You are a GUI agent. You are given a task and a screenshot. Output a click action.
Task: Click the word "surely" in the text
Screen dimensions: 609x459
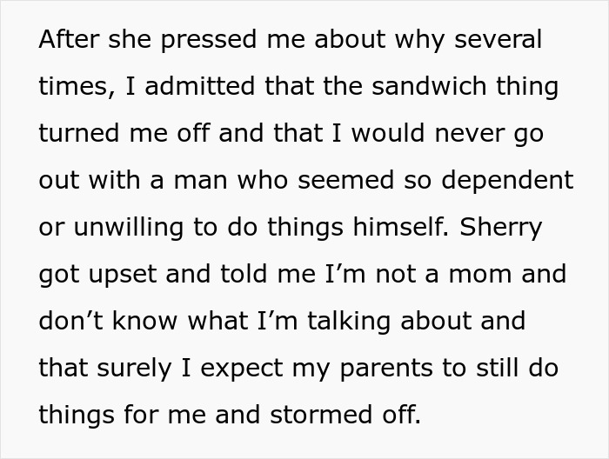134,369
